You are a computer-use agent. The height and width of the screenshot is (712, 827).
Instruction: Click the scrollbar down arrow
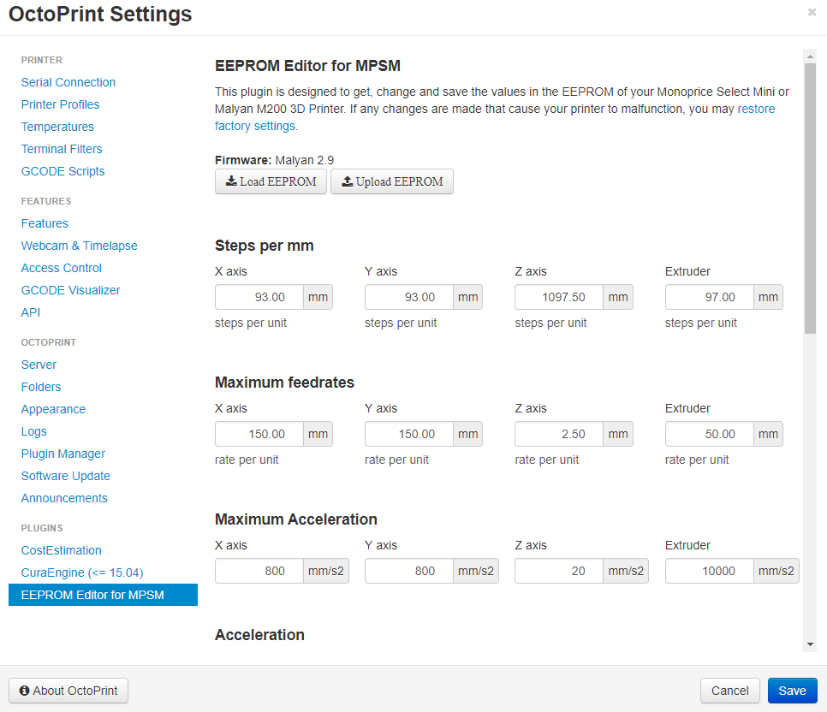810,644
